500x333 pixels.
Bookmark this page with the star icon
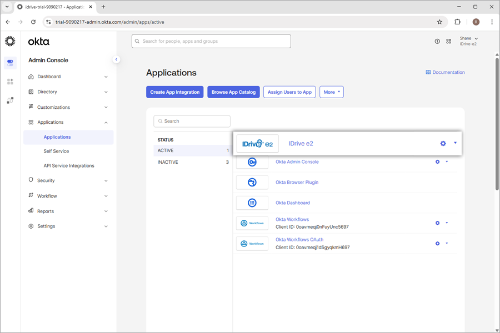(439, 22)
